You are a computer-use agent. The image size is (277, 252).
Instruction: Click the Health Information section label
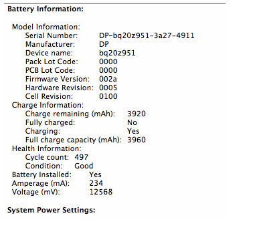47,148
